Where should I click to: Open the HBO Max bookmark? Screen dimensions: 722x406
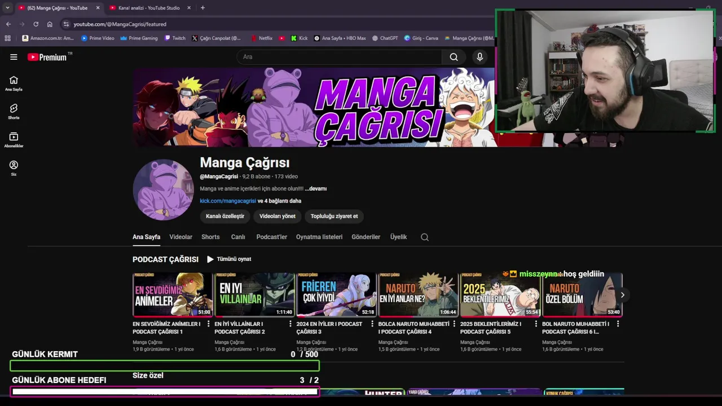(340, 38)
